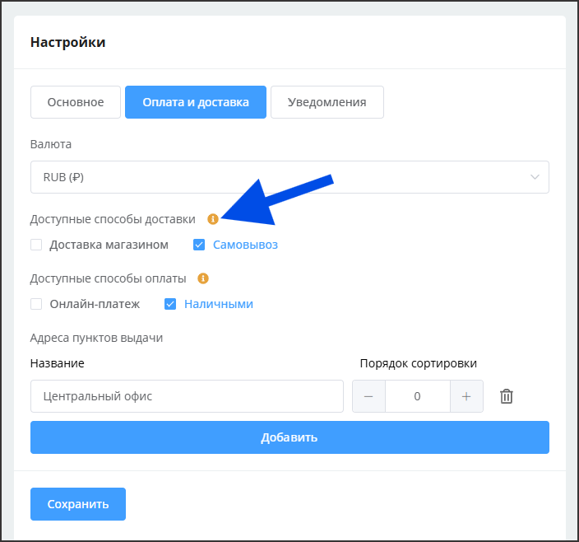This screenshot has height=542, width=579.
Task: Click the sort order number field
Action: click(x=417, y=396)
